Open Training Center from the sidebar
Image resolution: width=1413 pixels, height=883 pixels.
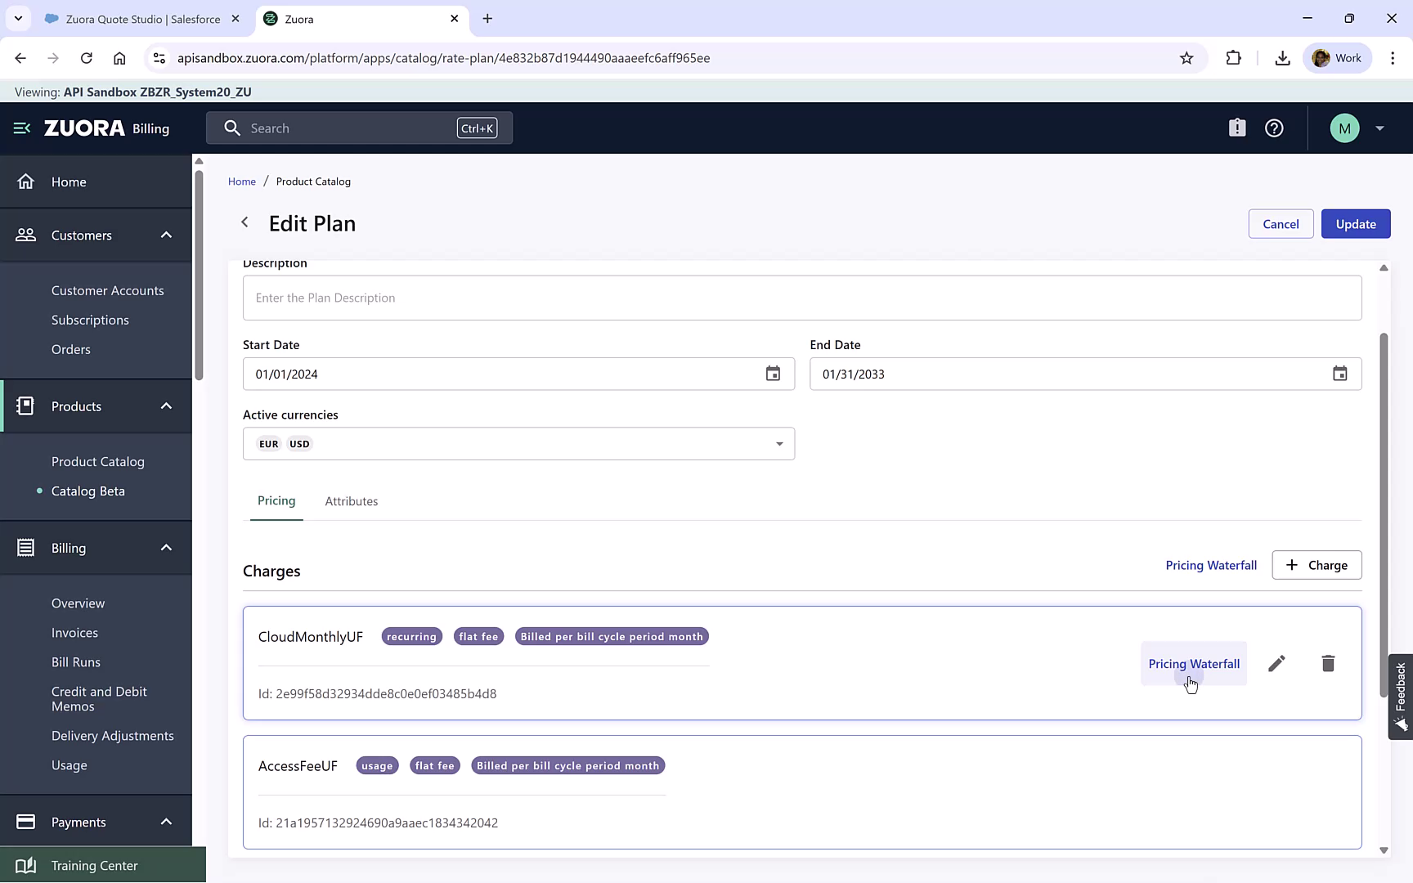tap(94, 864)
